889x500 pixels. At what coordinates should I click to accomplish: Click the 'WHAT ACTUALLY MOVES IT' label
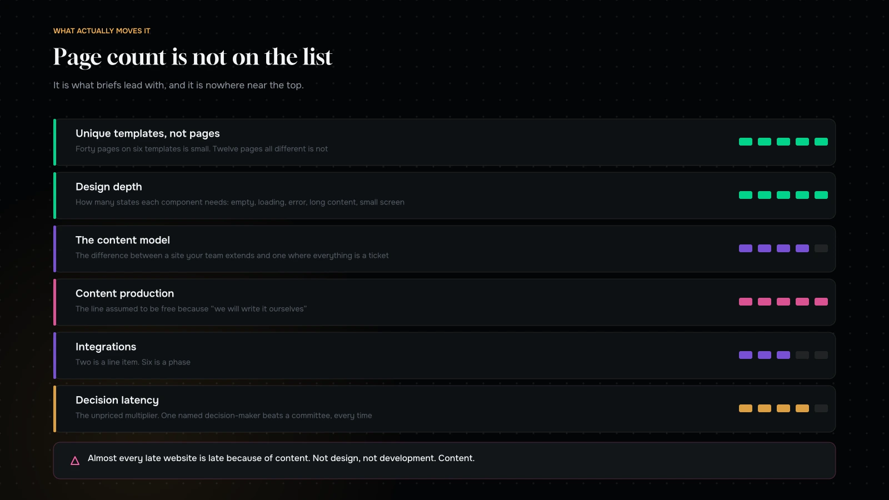point(102,31)
